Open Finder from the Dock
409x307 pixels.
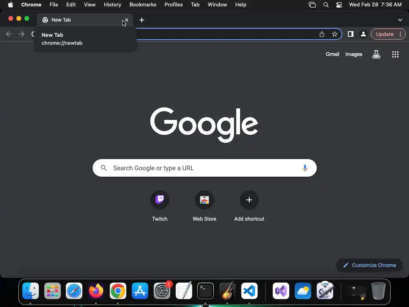[x=30, y=291]
